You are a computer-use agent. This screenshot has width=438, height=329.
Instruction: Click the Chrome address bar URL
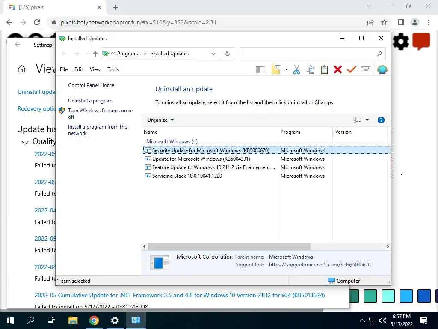pos(139,22)
